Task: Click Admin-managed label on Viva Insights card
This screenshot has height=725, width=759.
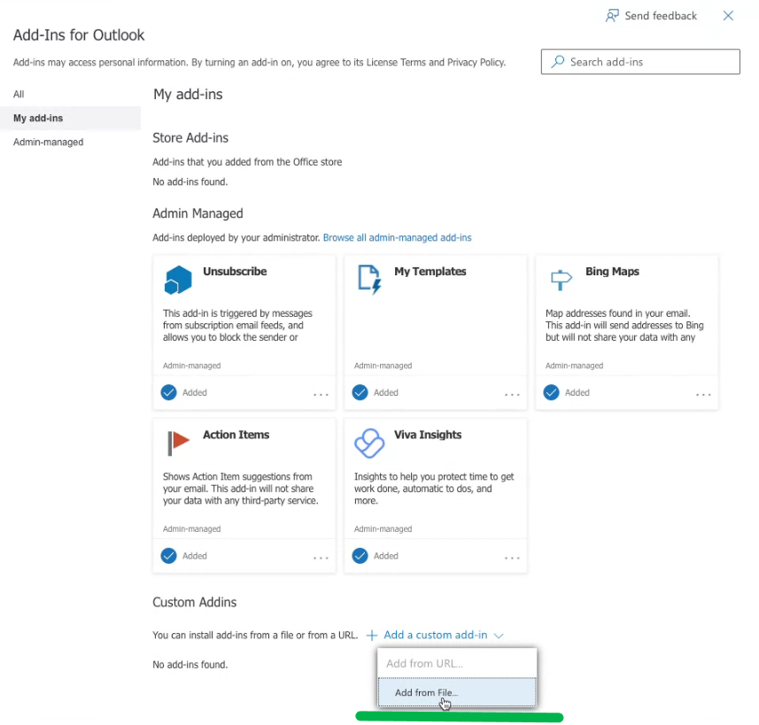Action: (383, 528)
